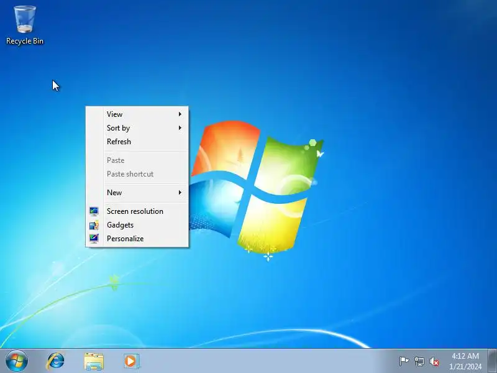This screenshot has width=497, height=373.
Task: Open the View submenu
Action: [x=137, y=114]
